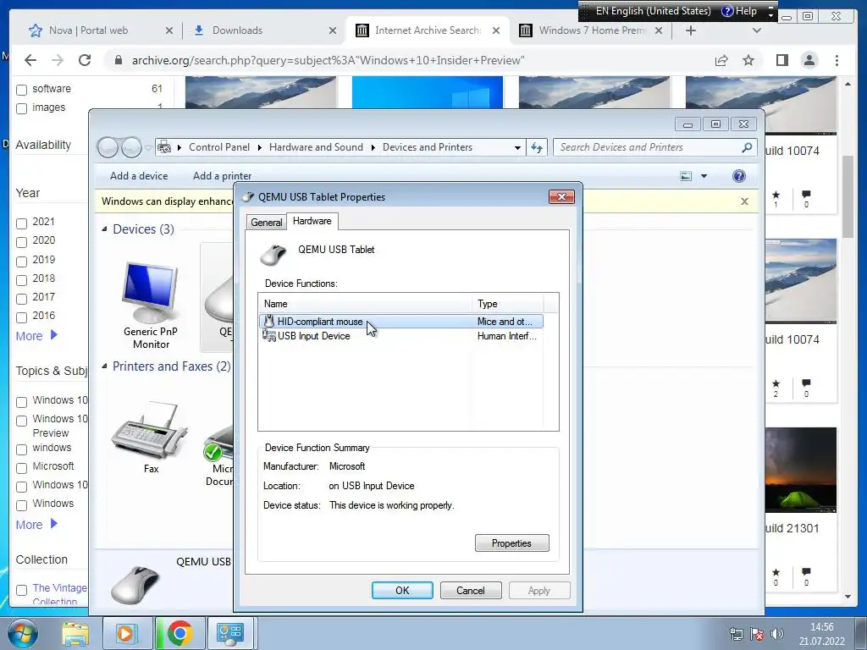Screen dimensions: 867x650
Task: Select the HID-compliant mouse device row
Action: coord(401,321)
